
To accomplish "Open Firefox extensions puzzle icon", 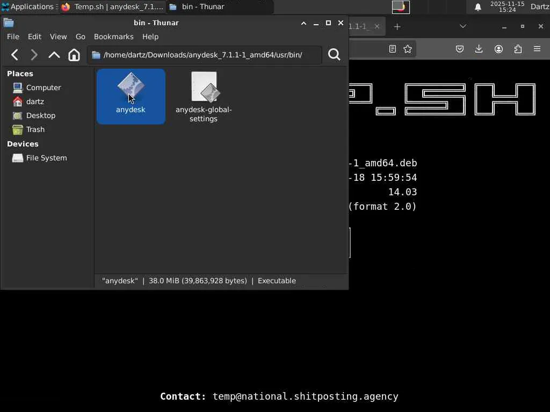I will point(518,49).
